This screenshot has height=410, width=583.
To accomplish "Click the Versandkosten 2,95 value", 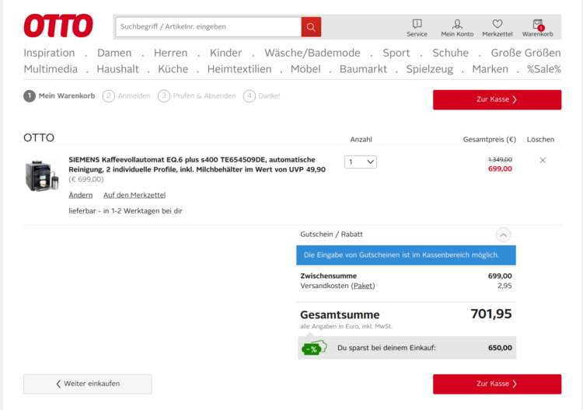I will [x=504, y=286].
